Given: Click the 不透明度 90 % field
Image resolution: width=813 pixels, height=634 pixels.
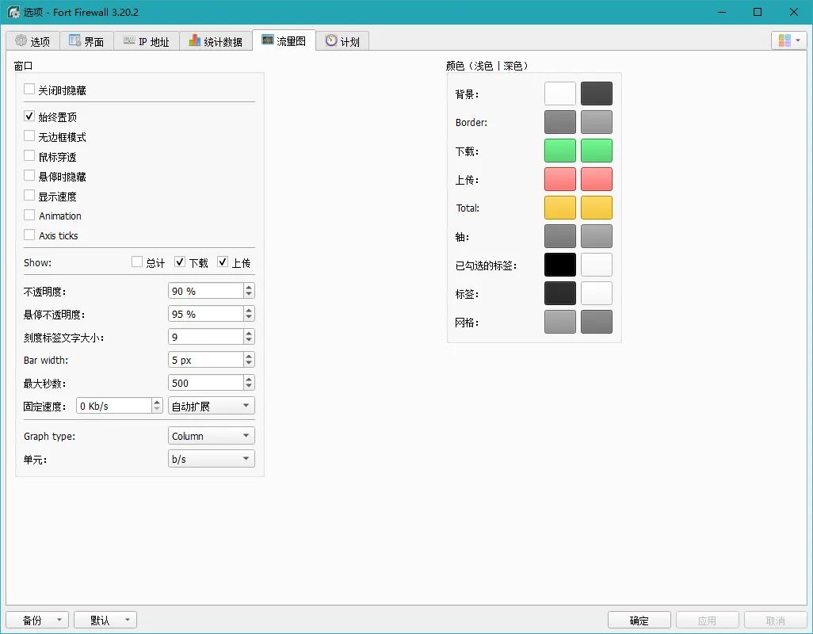Looking at the screenshot, I should (x=206, y=291).
